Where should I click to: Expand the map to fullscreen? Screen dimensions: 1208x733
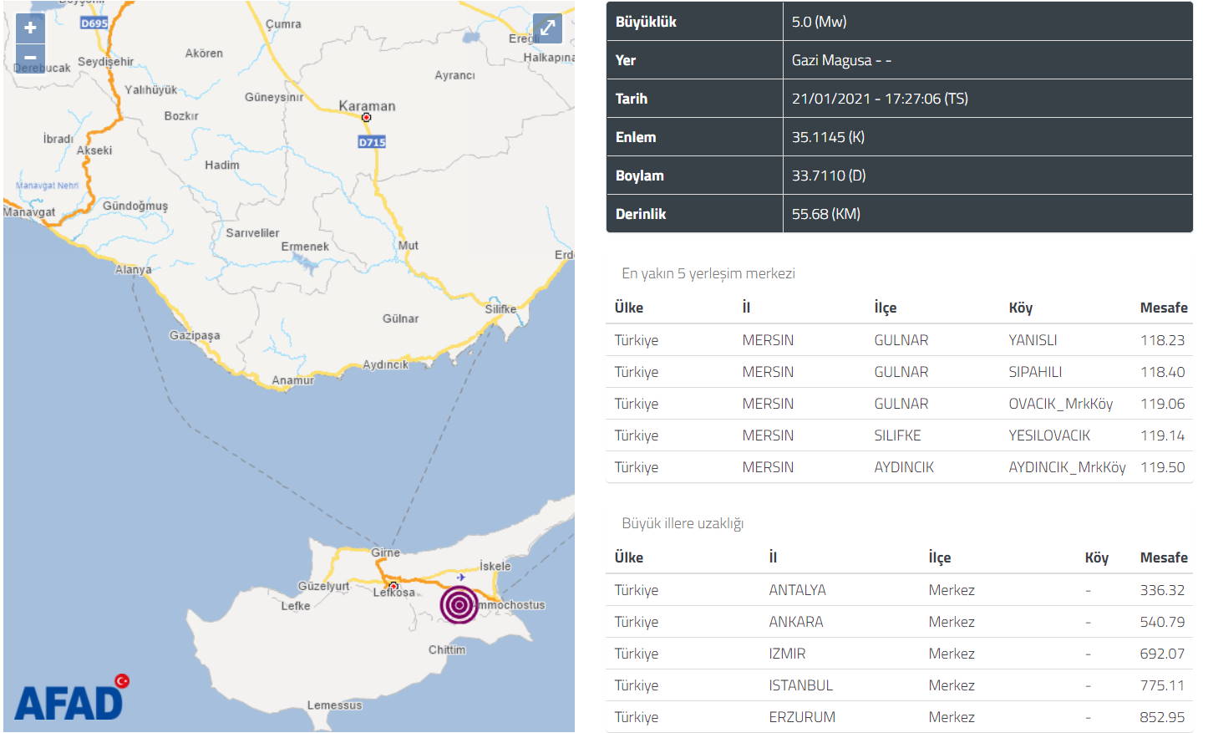click(x=547, y=28)
